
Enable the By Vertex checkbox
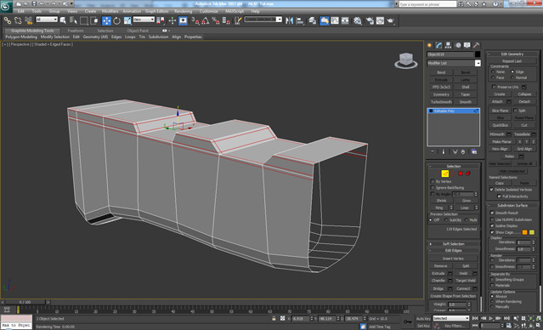pyautogui.click(x=433, y=181)
